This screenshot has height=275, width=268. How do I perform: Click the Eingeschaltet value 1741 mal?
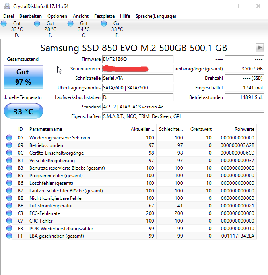[244, 88]
